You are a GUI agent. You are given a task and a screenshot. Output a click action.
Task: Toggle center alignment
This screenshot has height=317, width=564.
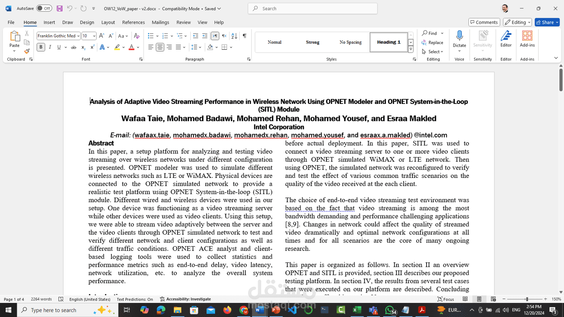click(160, 47)
